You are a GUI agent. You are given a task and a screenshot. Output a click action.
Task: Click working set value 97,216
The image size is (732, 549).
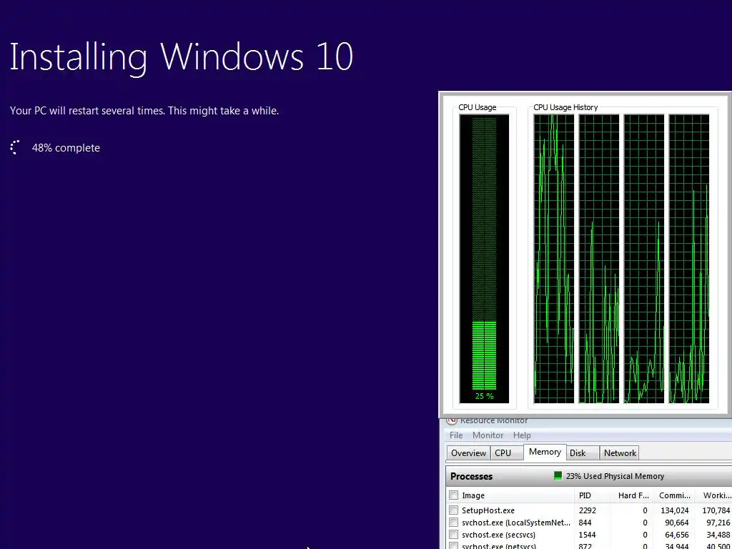pyautogui.click(x=718, y=523)
